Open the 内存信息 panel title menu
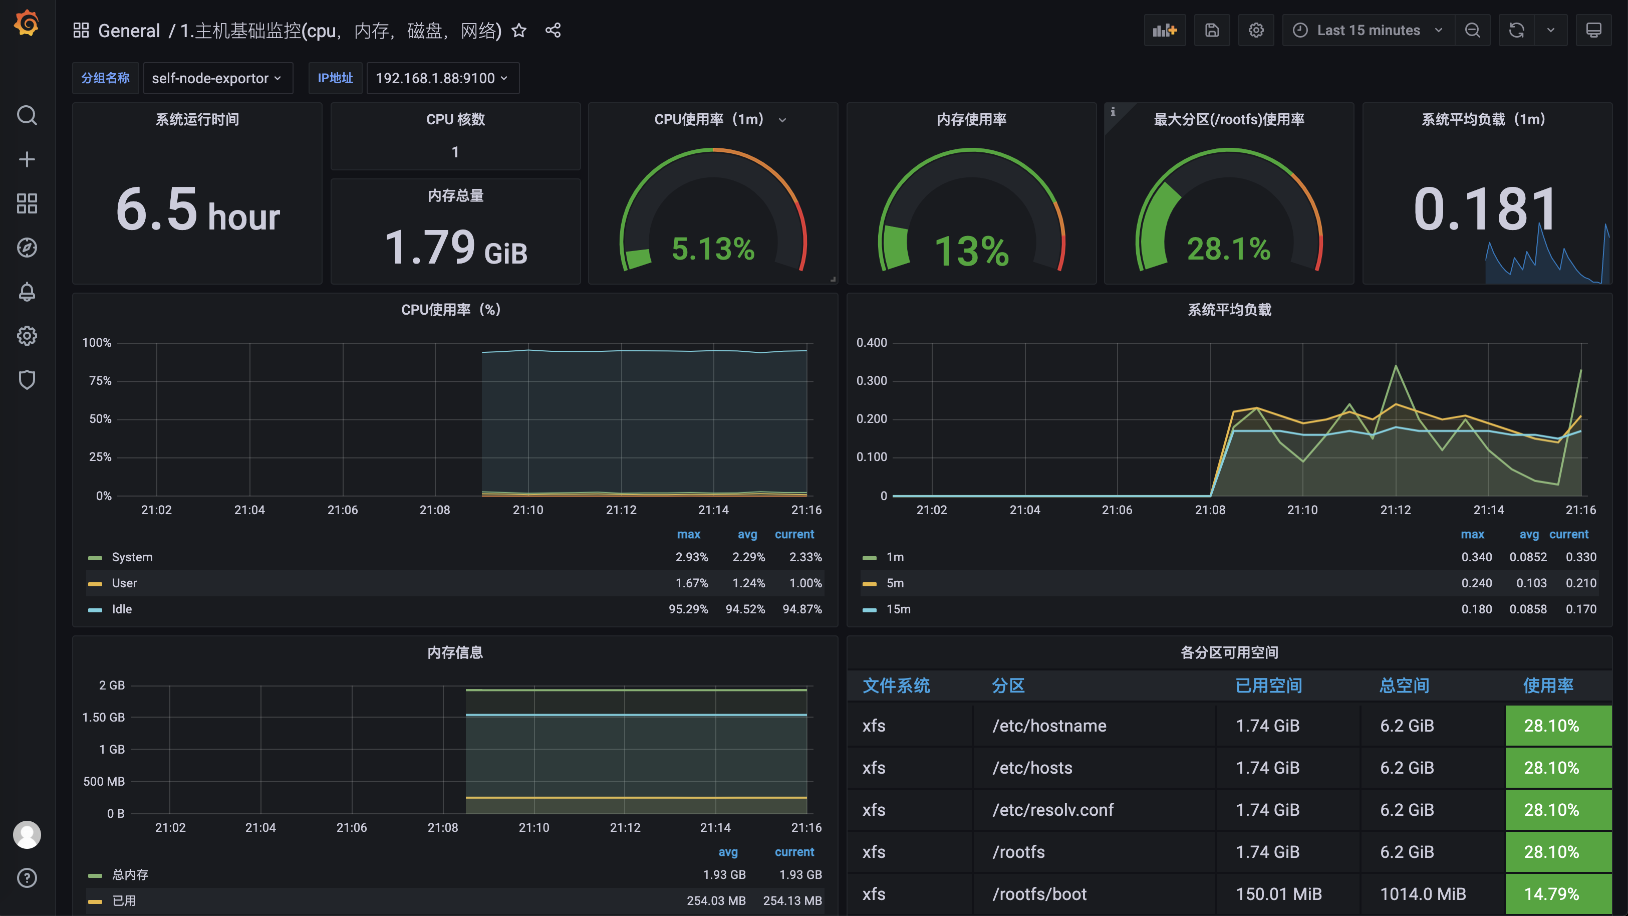Screen dimensions: 1628x916 pyautogui.click(x=455, y=652)
